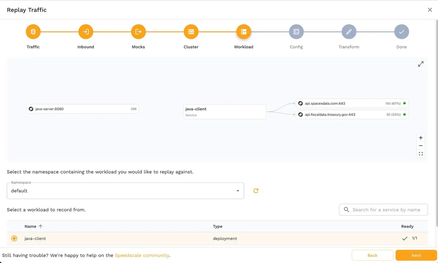The height and width of the screenshot is (263, 438).
Task: Select the java-client service node
Action: click(224, 112)
